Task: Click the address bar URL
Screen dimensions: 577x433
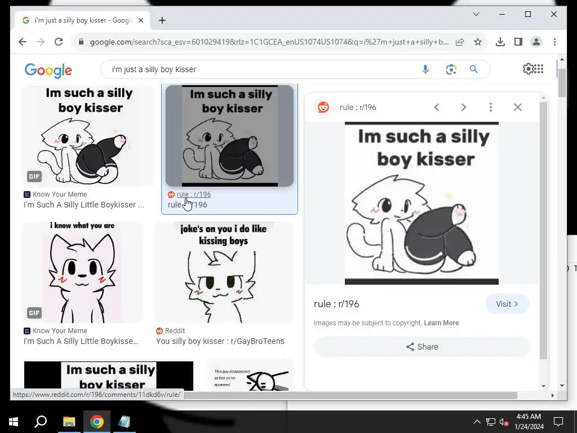Action: [x=269, y=42]
